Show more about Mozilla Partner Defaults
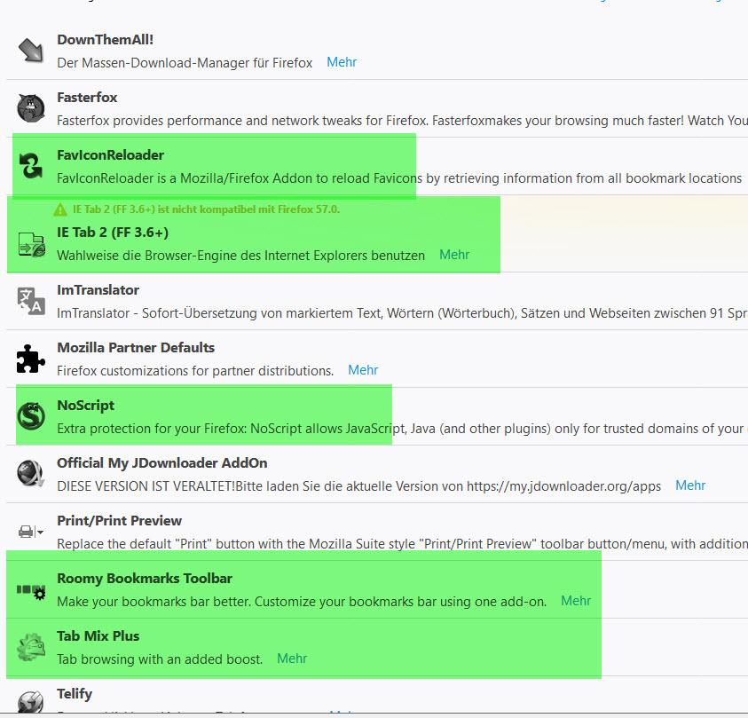 tap(363, 370)
